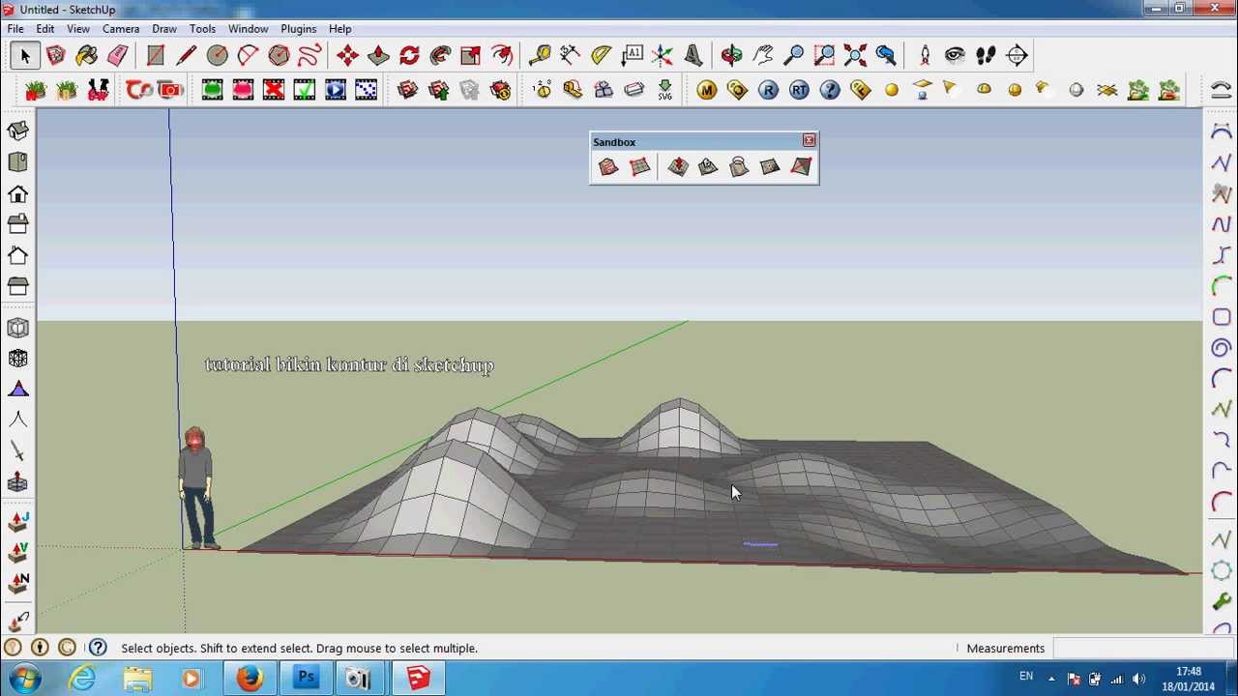Open the View menu

[78, 29]
